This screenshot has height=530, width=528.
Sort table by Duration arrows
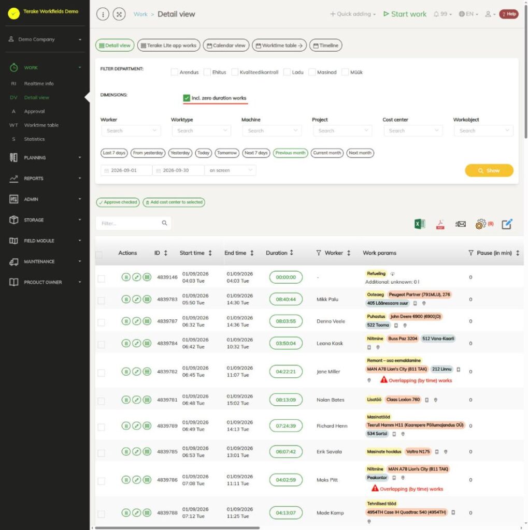(x=291, y=253)
